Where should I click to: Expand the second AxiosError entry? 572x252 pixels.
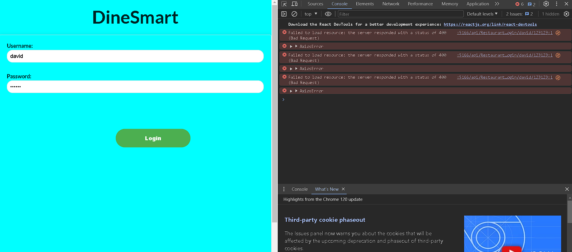click(291, 69)
